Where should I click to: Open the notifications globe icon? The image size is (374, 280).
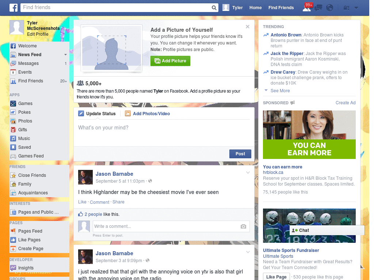(x=330, y=8)
